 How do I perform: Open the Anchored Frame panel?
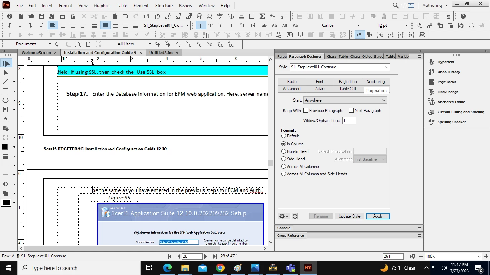[432, 102]
